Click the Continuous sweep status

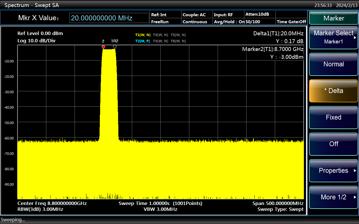pyautogui.click(x=195, y=22)
